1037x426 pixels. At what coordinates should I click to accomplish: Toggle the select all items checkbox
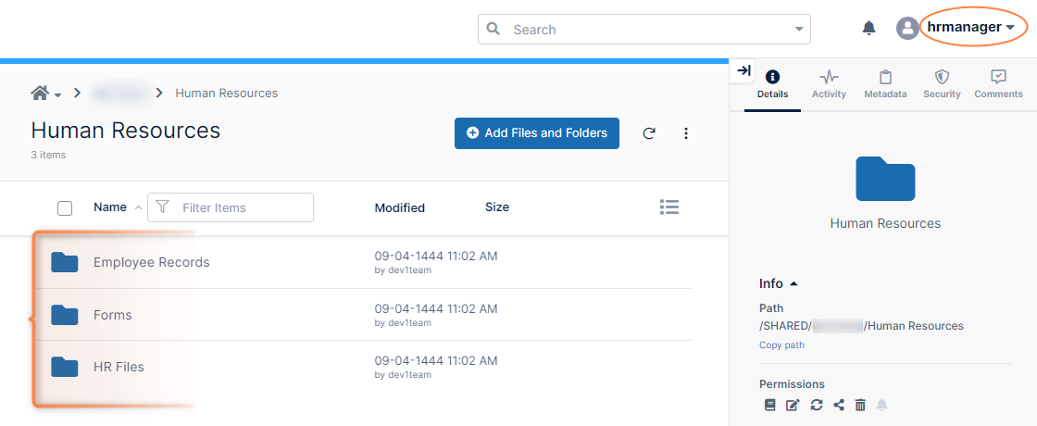point(65,207)
